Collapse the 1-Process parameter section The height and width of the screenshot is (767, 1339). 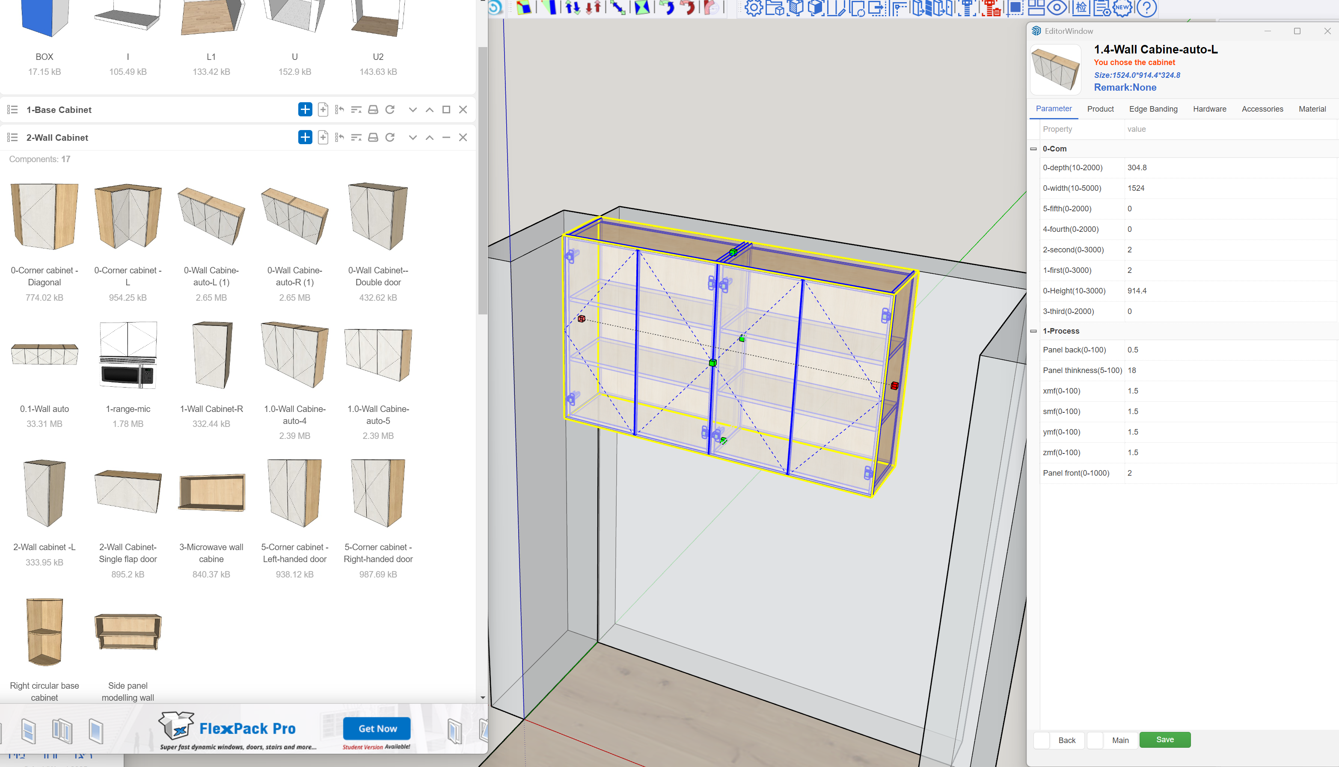click(x=1033, y=331)
